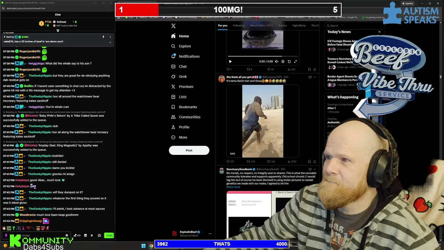The image size is (444, 250).
Task: Expand the gift leaderboard arrow
Action: [x=58, y=31]
